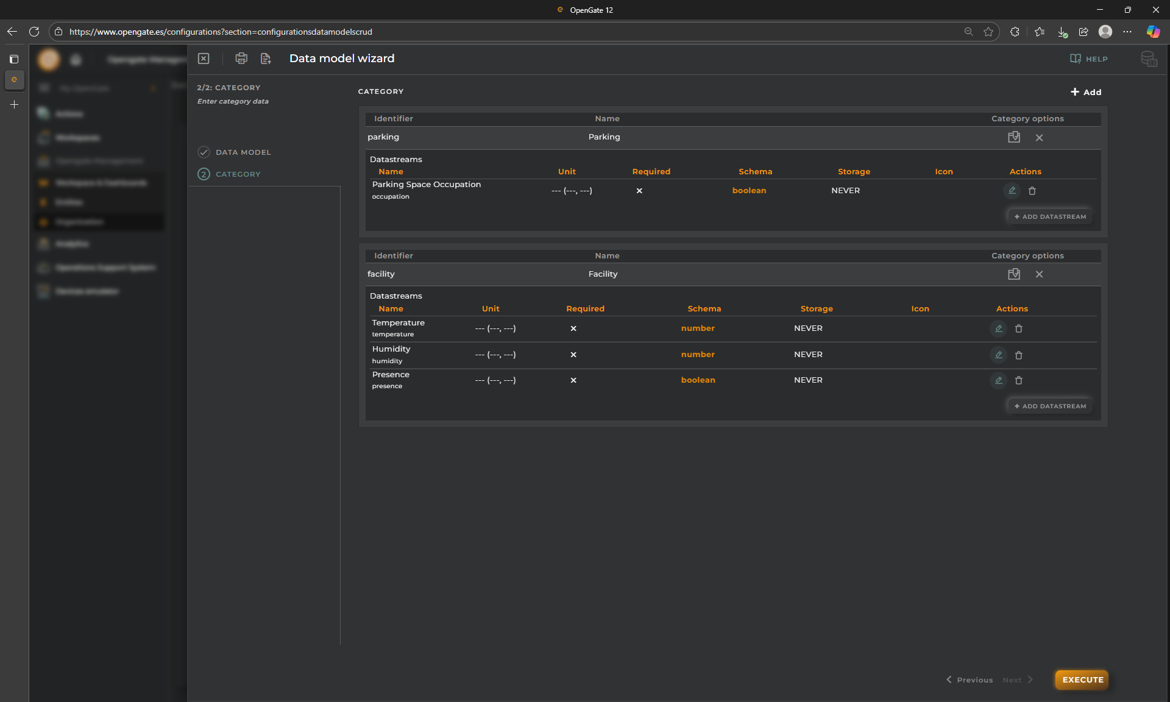This screenshot has width=1170, height=702.
Task: Select the Category wizard step
Action: point(238,174)
